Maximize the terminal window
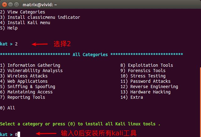Screen dimensions: 201x137 click(16, 5)
